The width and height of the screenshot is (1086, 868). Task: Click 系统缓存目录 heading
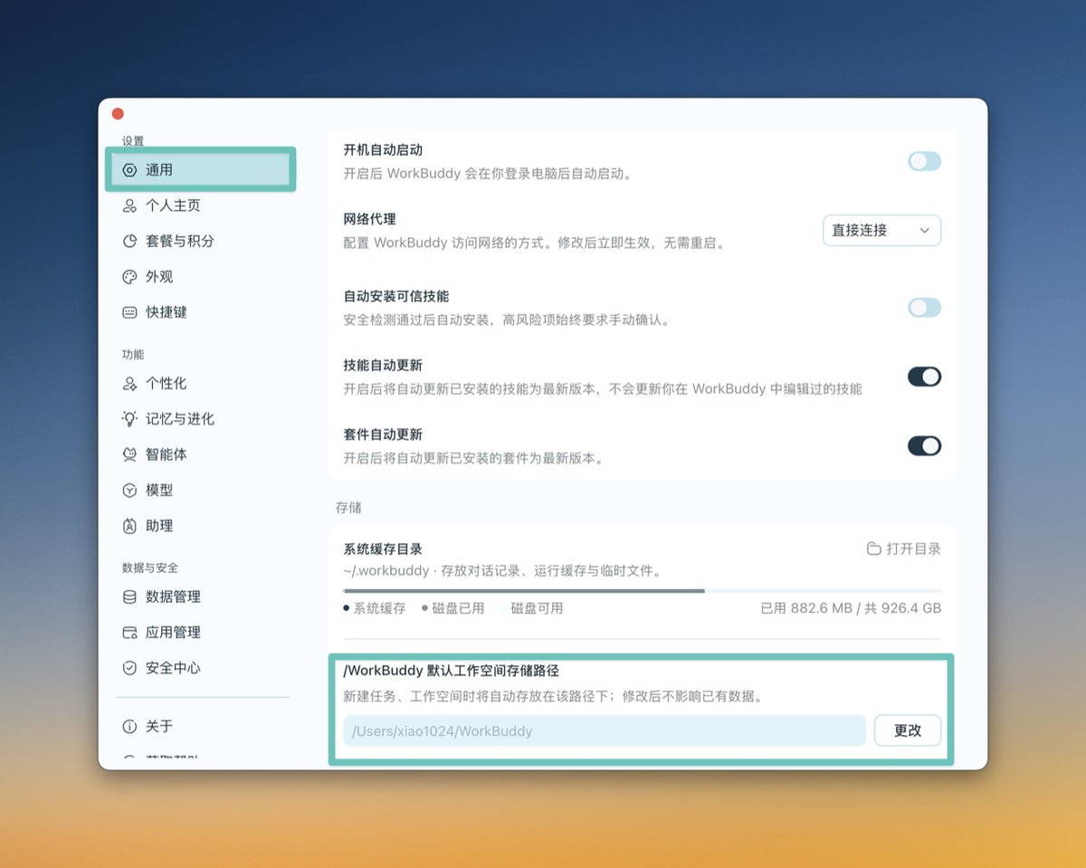(x=383, y=548)
